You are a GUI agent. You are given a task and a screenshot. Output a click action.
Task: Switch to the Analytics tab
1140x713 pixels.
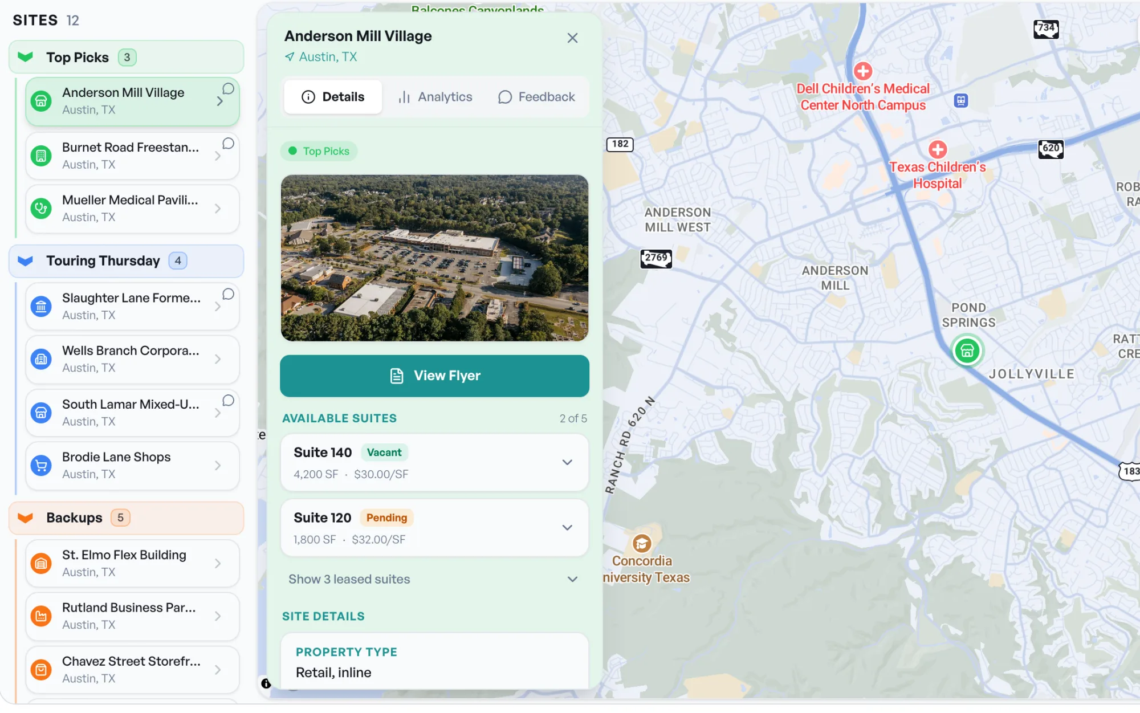pyautogui.click(x=435, y=97)
